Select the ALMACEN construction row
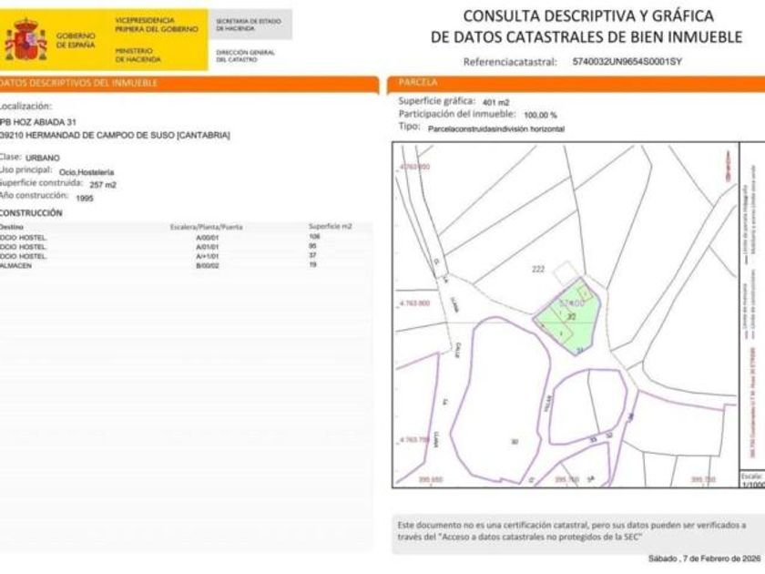The width and height of the screenshot is (765, 574). coord(186,265)
